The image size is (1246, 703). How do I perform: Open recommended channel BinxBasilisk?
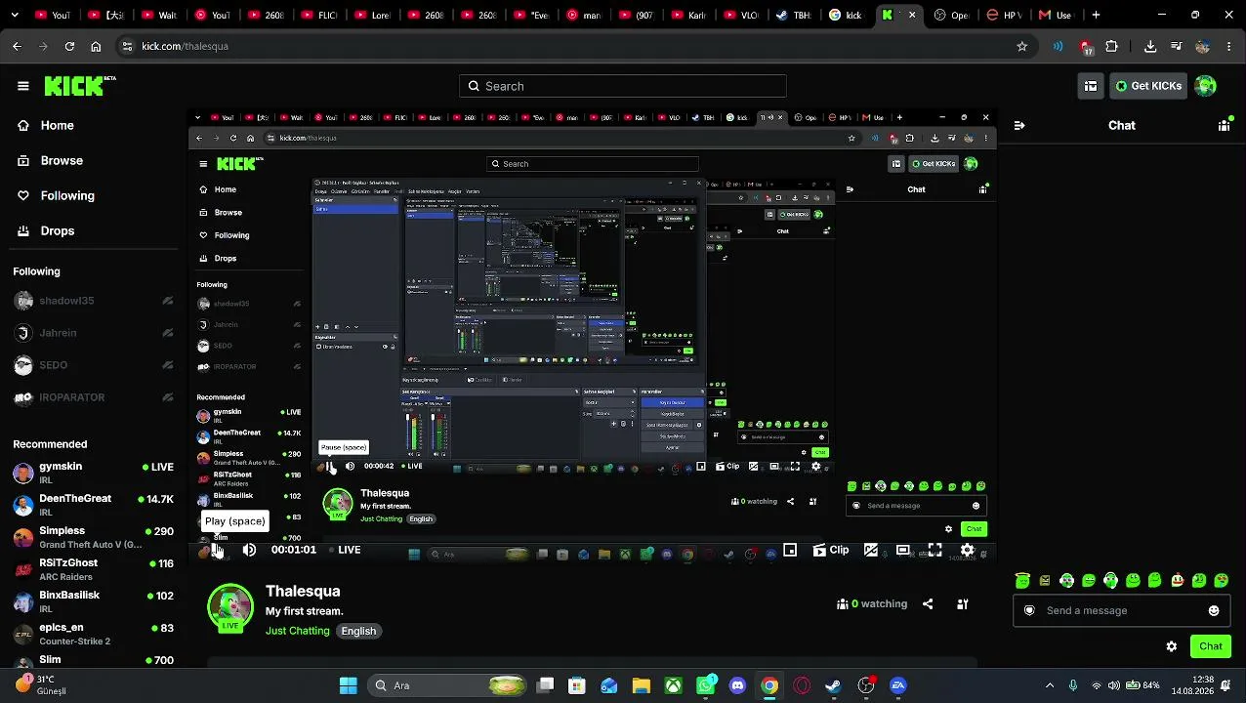(93, 601)
